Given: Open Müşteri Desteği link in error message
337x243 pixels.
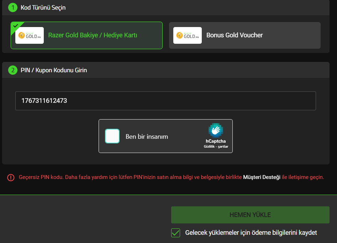Looking at the screenshot, I should coord(262,177).
